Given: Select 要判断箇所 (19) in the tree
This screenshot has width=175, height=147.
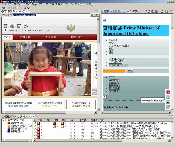Looking at the screenshot, I should (19, 129).
